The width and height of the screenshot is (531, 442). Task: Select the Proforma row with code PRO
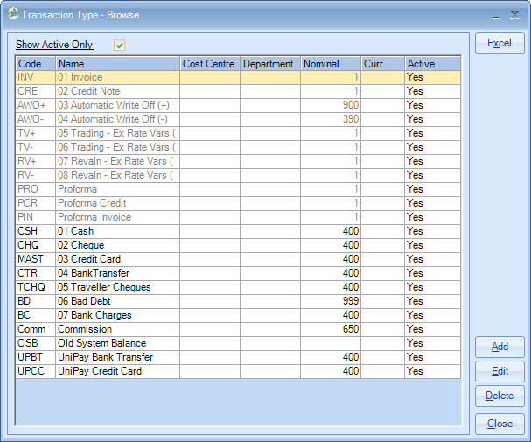tap(238, 189)
